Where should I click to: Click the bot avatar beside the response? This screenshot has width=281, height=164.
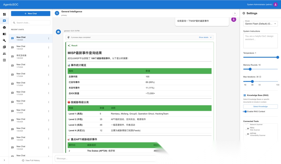click(x=58, y=32)
